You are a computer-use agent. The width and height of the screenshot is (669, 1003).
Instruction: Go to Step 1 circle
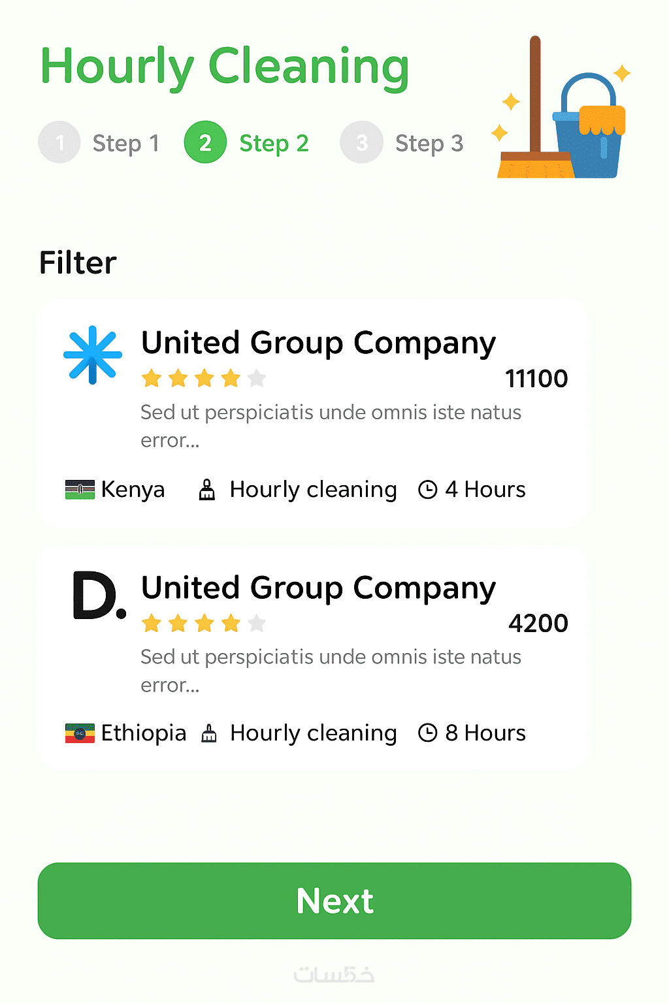click(59, 142)
